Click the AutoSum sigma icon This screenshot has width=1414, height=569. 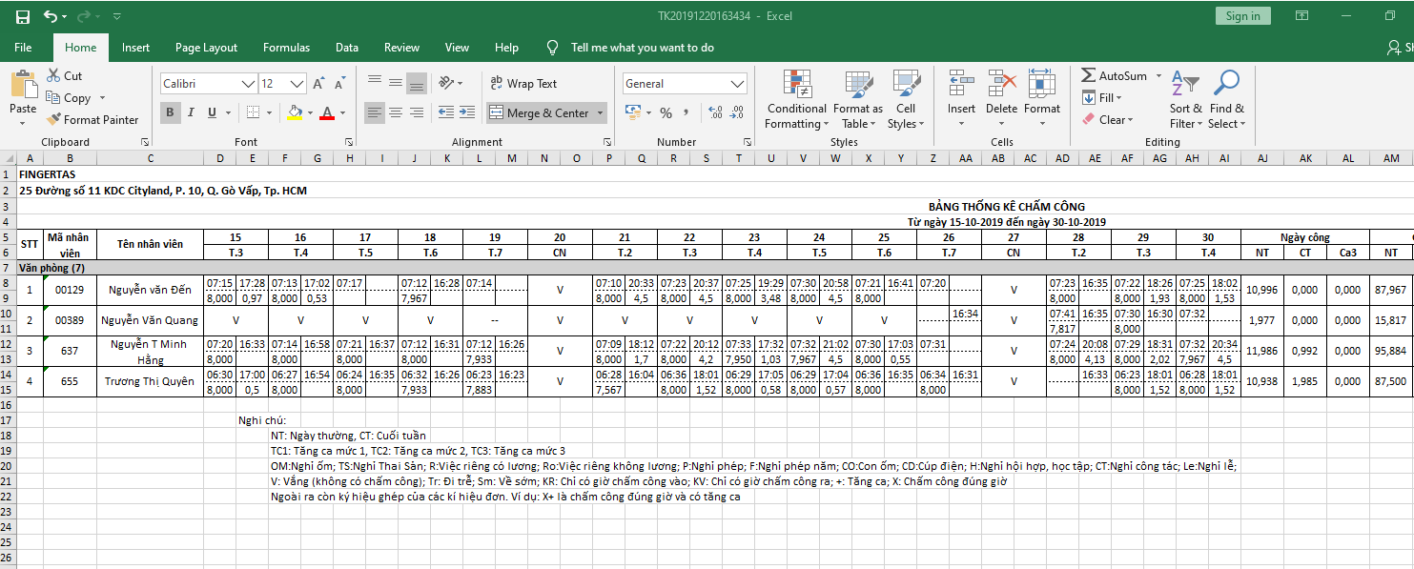click(1089, 75)
